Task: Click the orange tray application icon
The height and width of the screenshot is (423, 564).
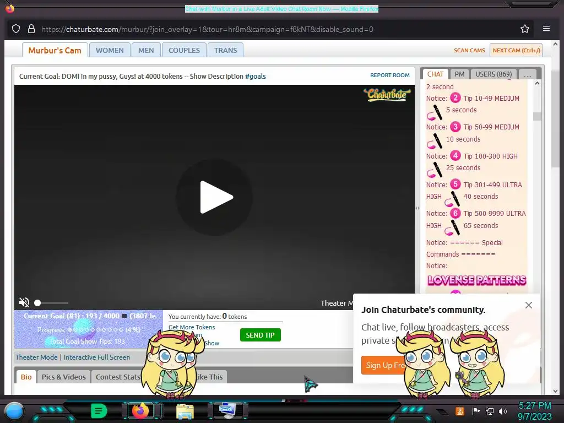Action: tap(459, 411)
